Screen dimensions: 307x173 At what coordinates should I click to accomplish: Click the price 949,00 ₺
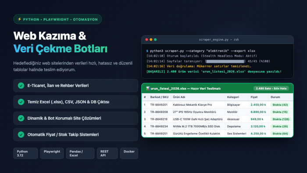pyautogui.click(x=257, y=119)
